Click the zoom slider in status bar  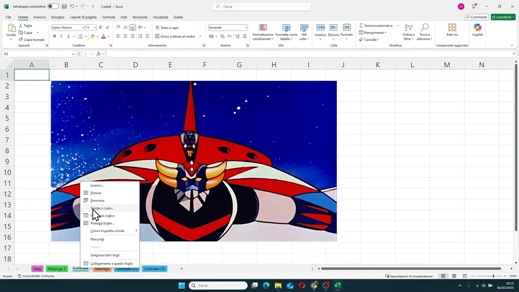coord(489,276)
